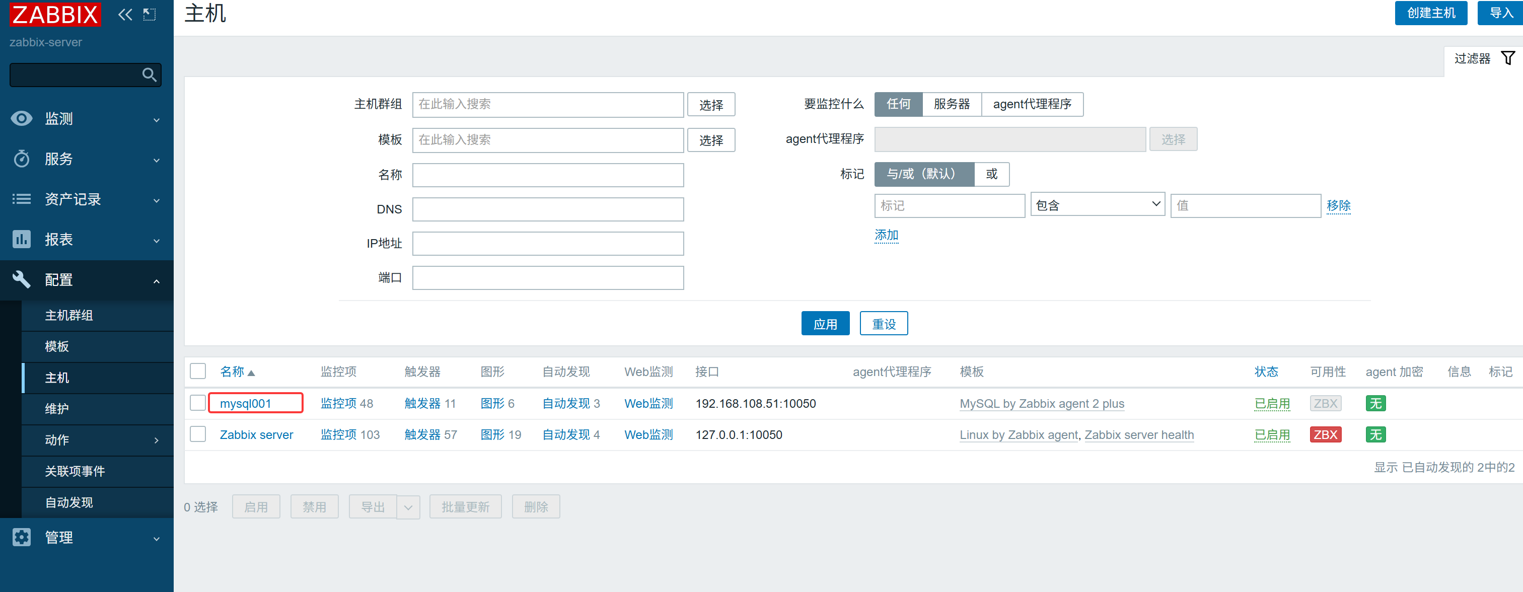
Task: Expand the 监测 menu chevron
Action: pyautogui.click(x=157, y=120)
